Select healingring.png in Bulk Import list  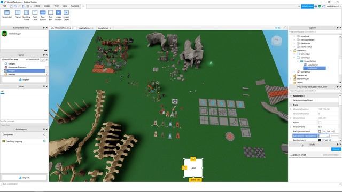click(x=14, y=141)
